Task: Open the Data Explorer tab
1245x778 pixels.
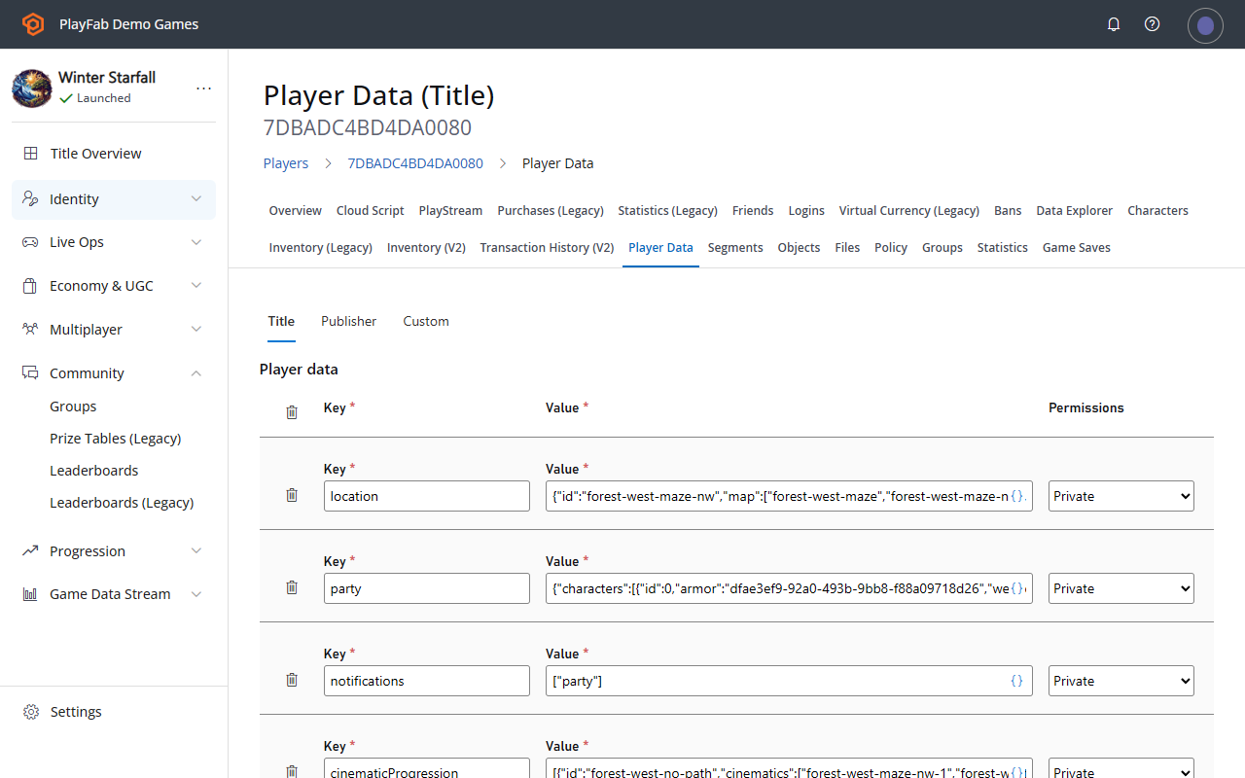Action: pos(1075,211)
